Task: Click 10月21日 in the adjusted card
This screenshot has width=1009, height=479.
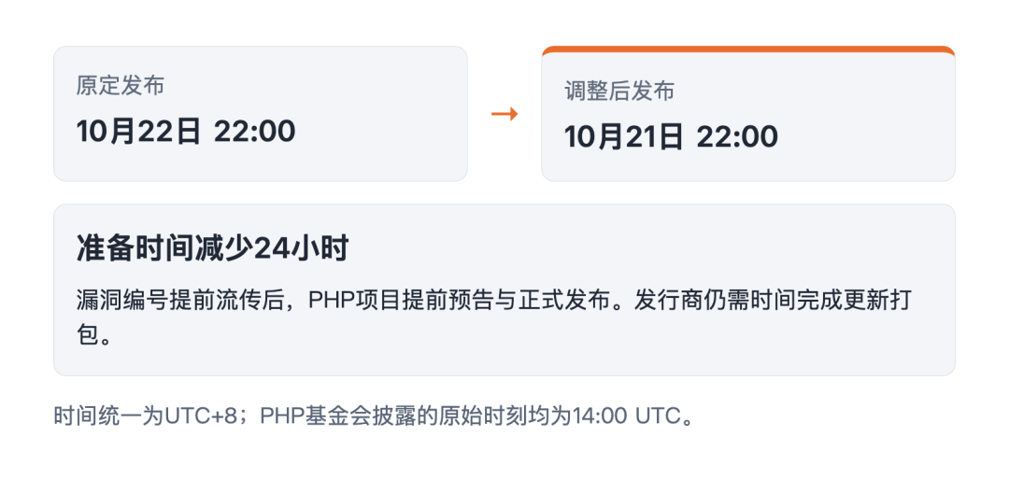Action: [624, 137]
